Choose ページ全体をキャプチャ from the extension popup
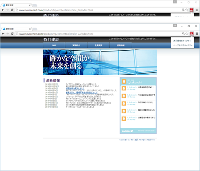 [x=183, y=45]
